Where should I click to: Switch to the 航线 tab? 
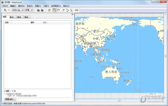[x=20, y=17]
